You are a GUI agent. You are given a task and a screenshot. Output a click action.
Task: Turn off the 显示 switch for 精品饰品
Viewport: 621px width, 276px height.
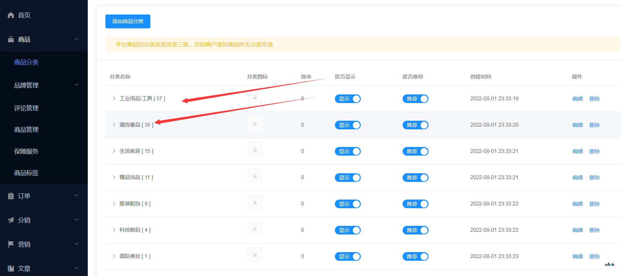(x=348, y=178)
